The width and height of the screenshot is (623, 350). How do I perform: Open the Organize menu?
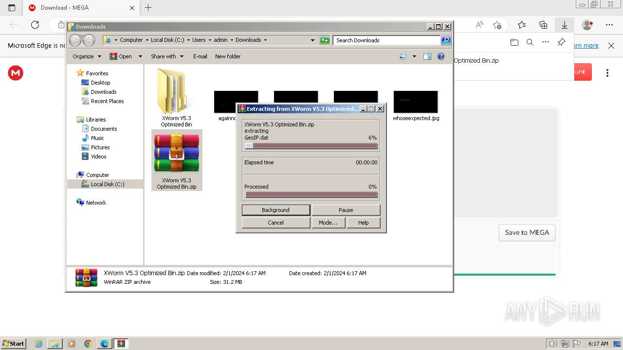point(87,56)
